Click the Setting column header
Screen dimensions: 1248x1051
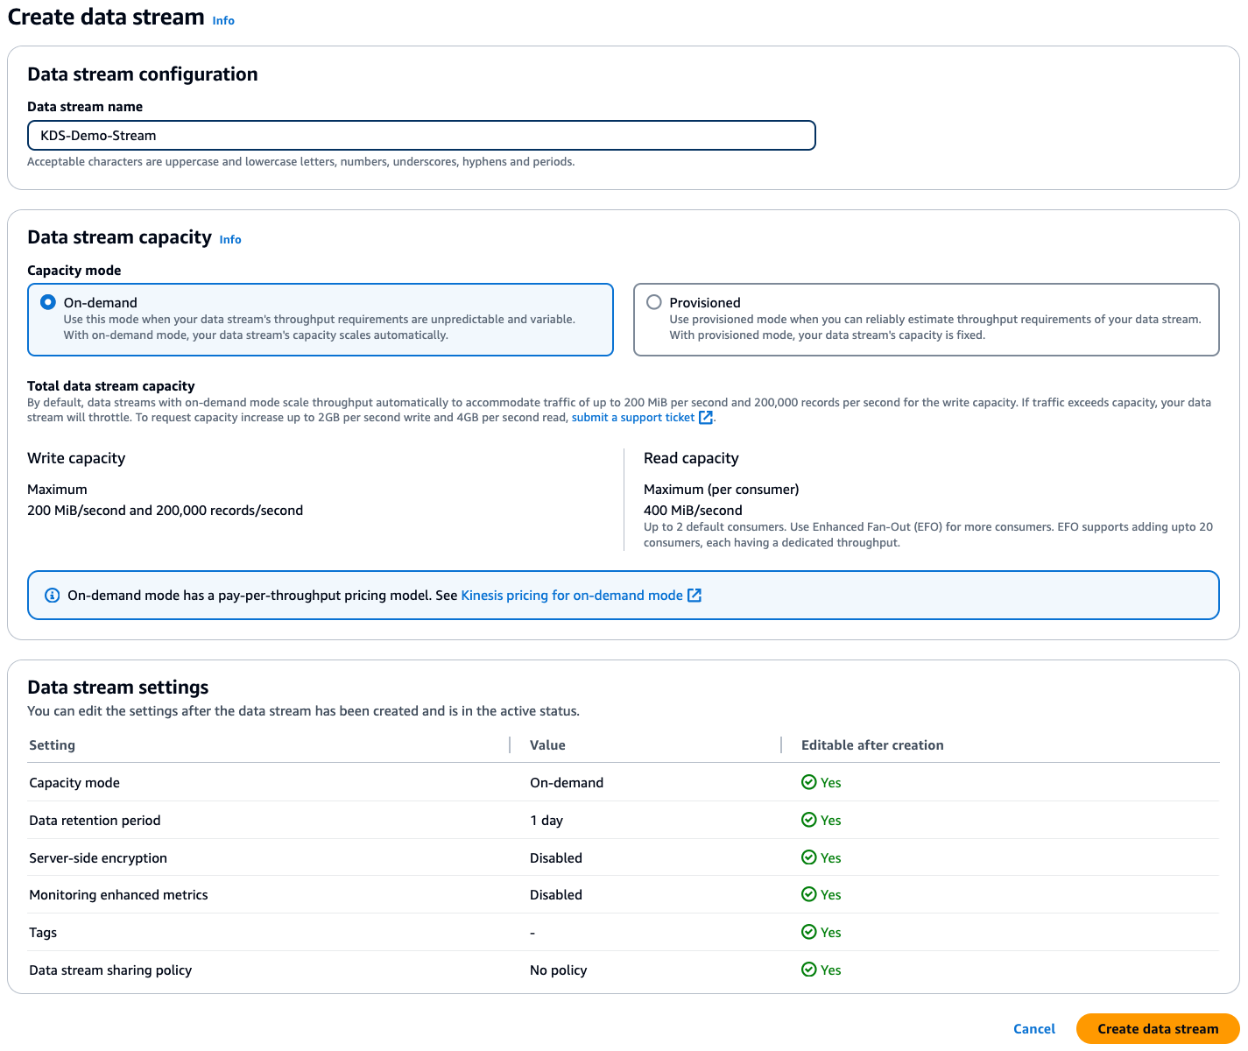pyautogui.click(x=53, y=745)
